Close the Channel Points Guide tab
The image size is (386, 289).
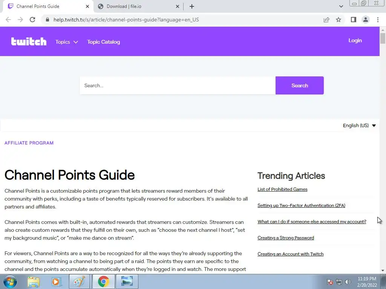coord(87,6)
